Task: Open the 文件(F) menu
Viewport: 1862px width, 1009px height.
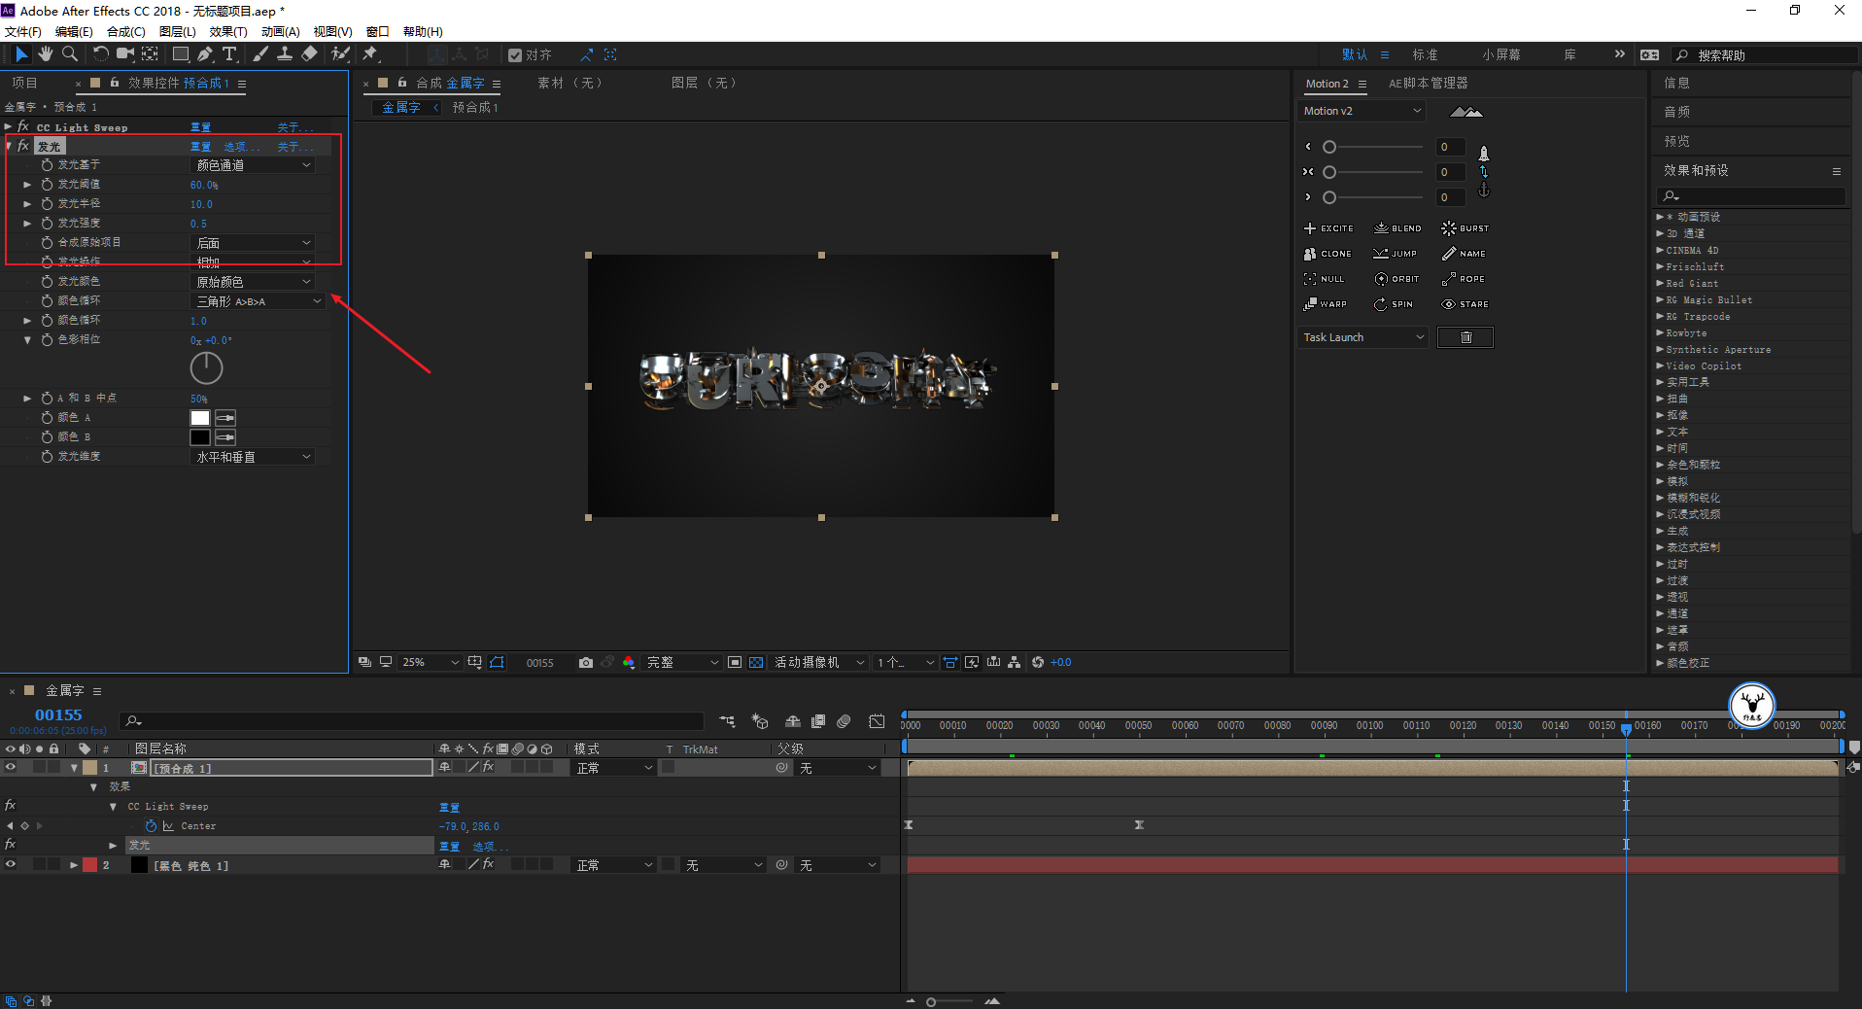Action: coord(23,32)
